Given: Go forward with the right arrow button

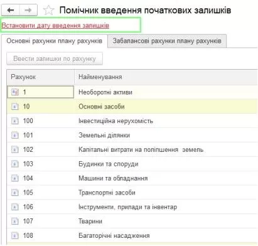Looking at the screenshot, I should tap(28, 10).
